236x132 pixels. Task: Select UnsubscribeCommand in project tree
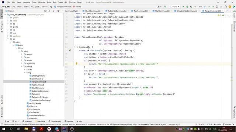click(x=41, y=100)
